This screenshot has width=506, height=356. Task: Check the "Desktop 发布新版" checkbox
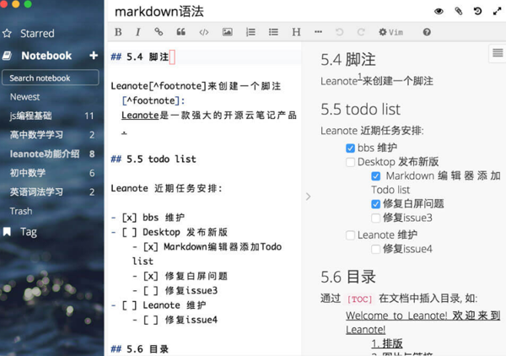coord(350,162)
